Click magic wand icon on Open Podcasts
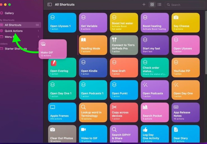 (145, 85)
